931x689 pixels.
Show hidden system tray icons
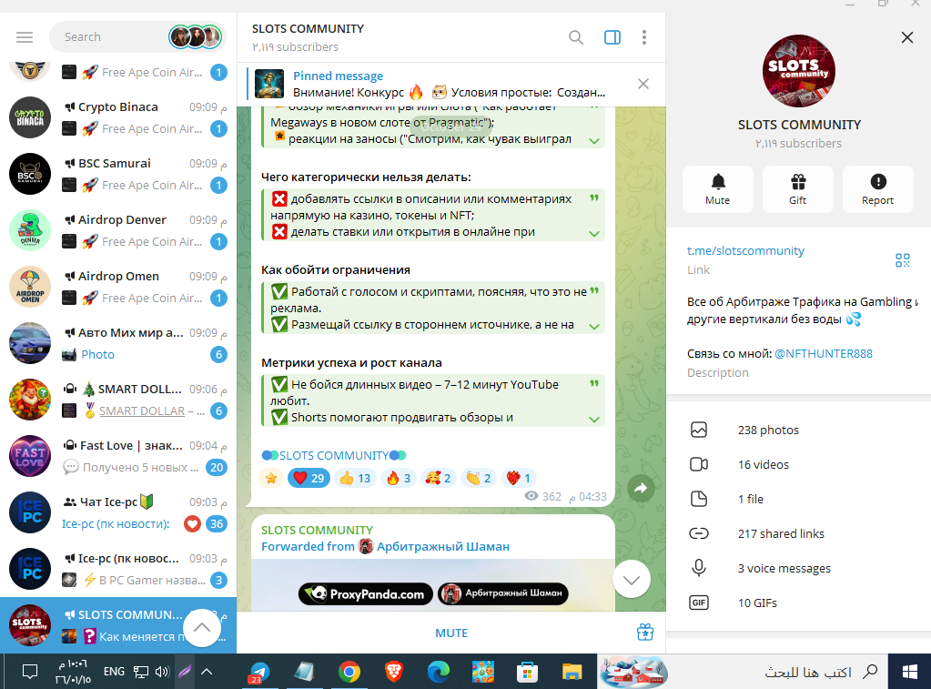click(207, 672)
